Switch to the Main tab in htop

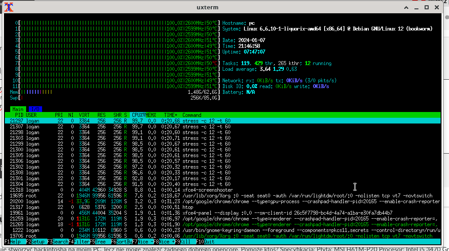[x=18, y=109]
